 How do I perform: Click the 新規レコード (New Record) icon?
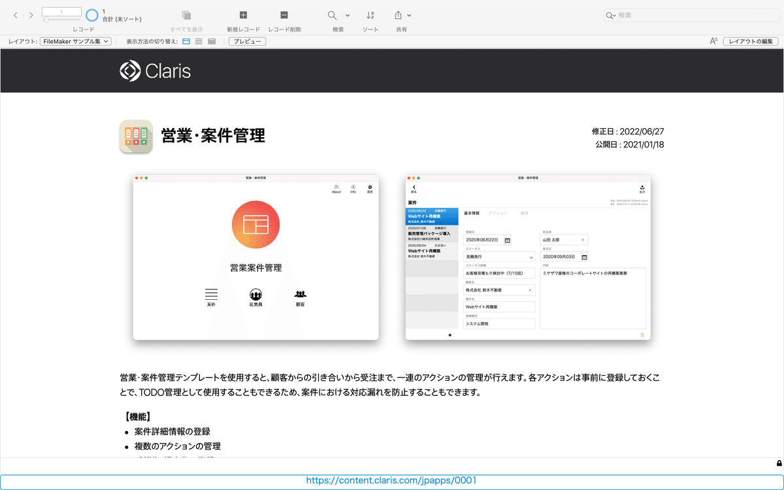[x=242, y=15]
